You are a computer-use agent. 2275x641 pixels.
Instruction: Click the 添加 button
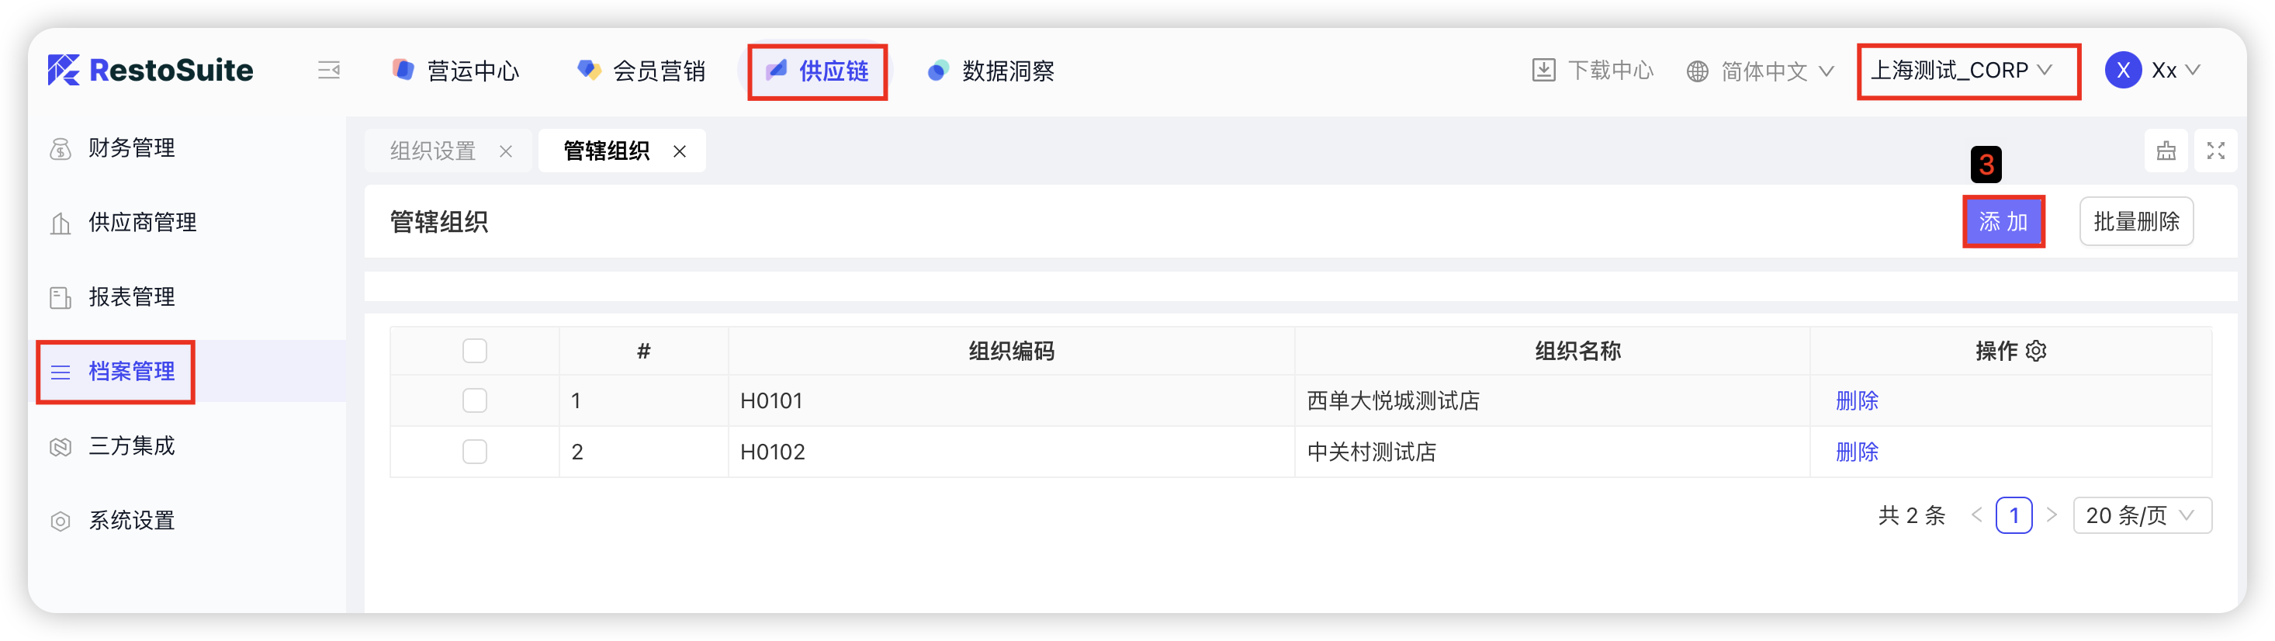tap(2002, 222)
